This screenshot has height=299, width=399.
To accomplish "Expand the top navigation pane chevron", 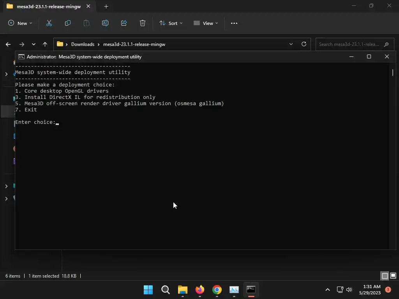I will 6,74.
